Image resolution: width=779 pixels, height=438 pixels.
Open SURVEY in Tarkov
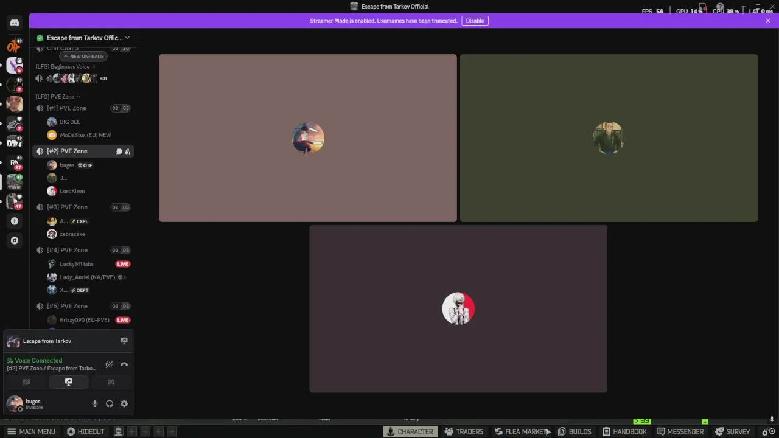733,431
